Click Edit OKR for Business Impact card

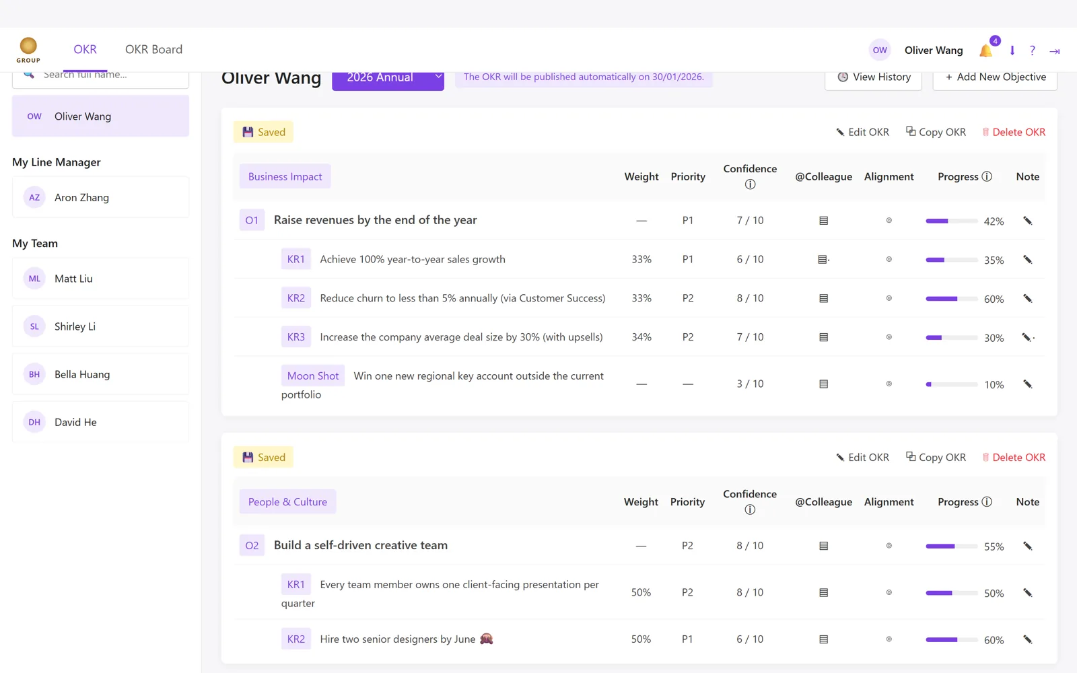(862, 133)
